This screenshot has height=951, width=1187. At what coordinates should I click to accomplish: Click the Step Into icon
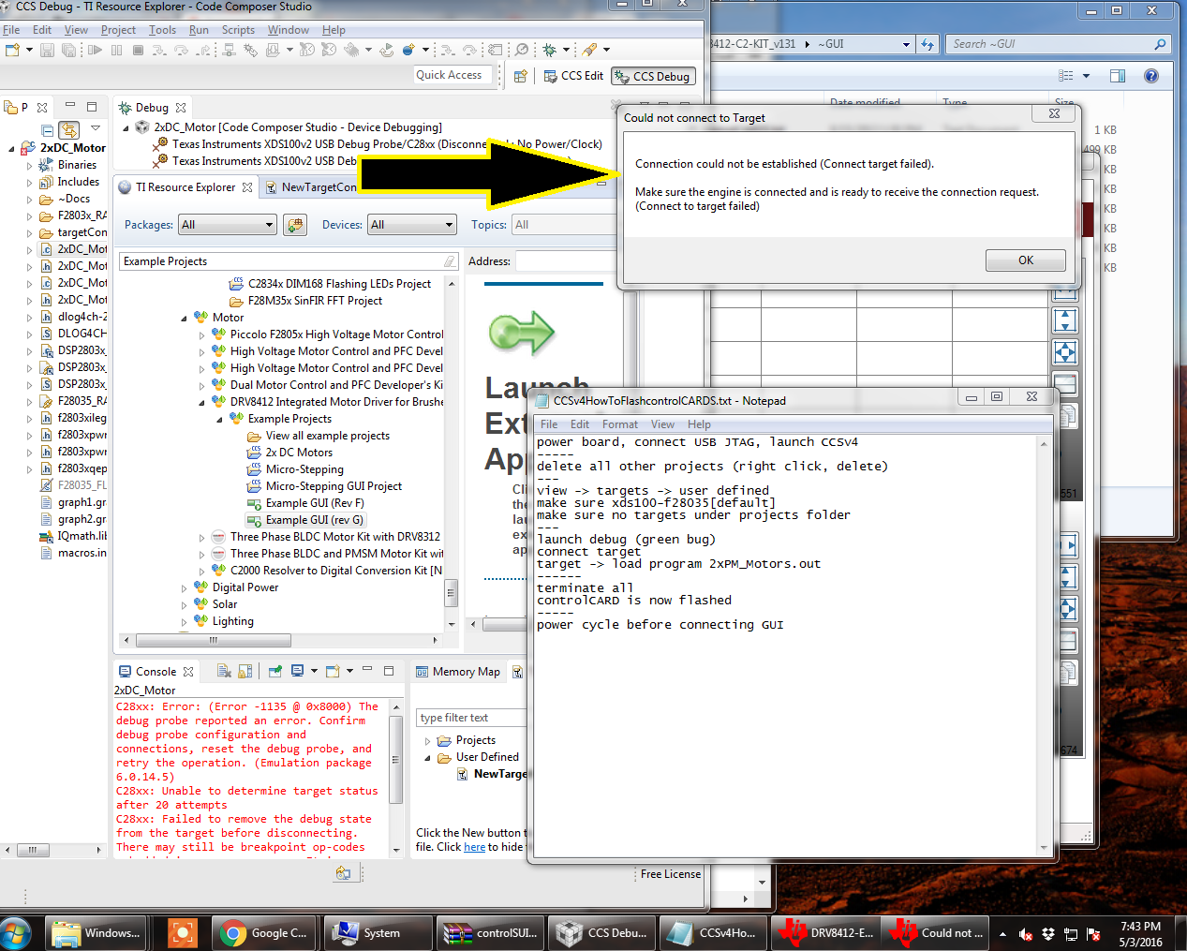(160, 50)
